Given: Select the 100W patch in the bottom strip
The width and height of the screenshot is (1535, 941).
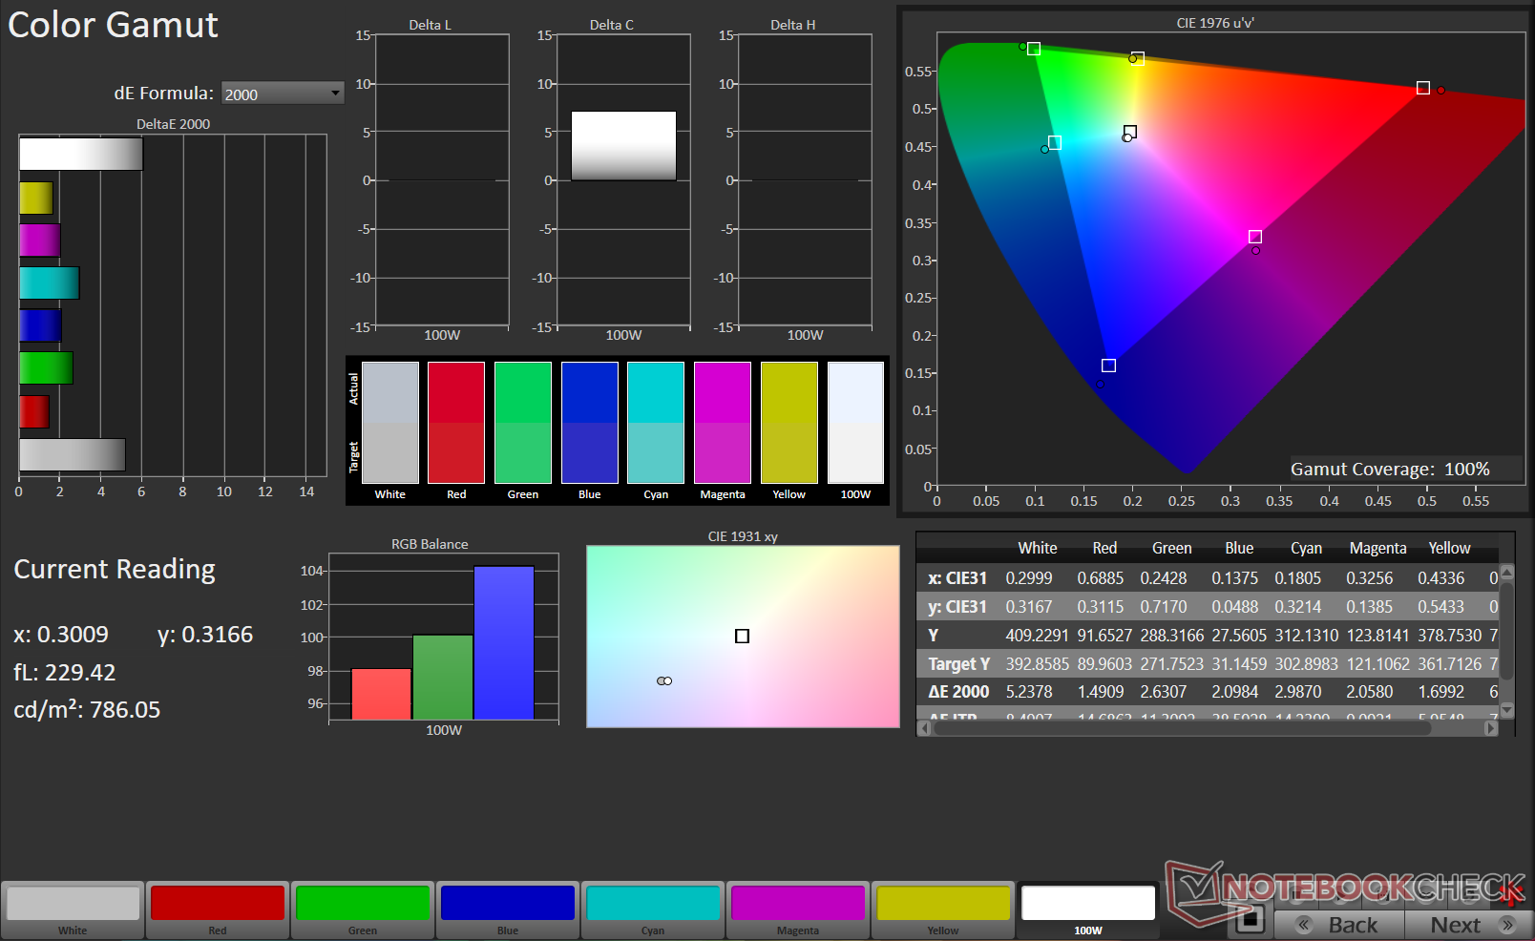Looking at the screenshot, I should [1088, 904].
